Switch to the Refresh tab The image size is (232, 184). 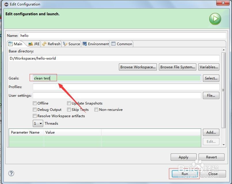[51, 44]
